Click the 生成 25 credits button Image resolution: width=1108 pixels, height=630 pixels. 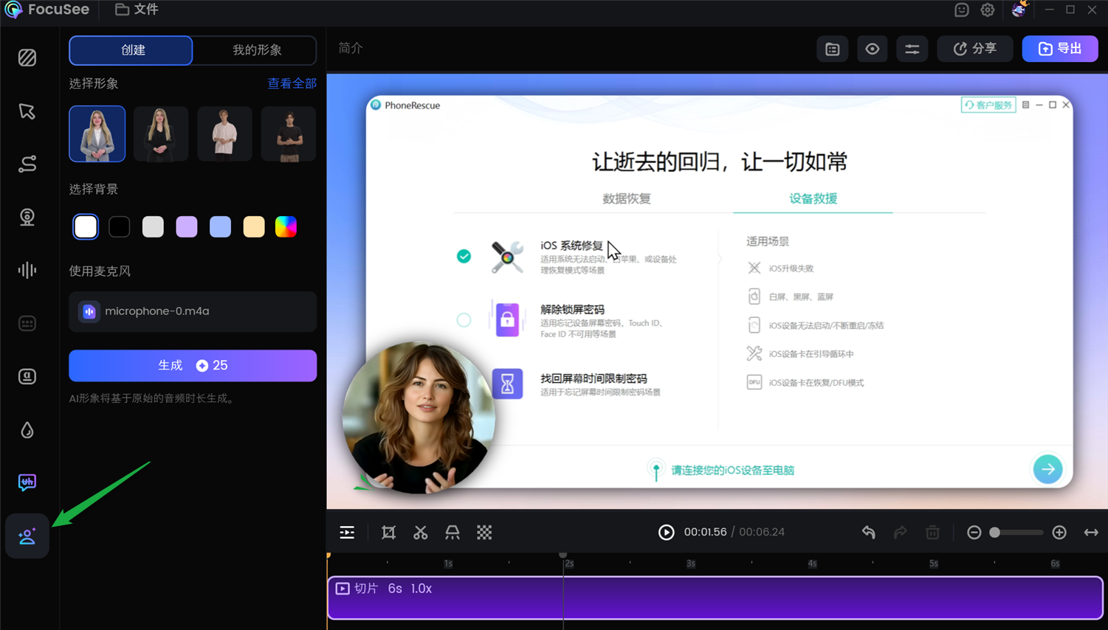(193, 365)
